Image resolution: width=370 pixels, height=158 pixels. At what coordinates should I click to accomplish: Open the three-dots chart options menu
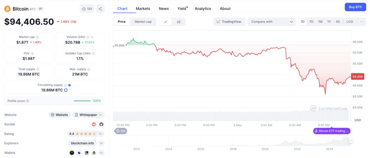pos(362,21)
